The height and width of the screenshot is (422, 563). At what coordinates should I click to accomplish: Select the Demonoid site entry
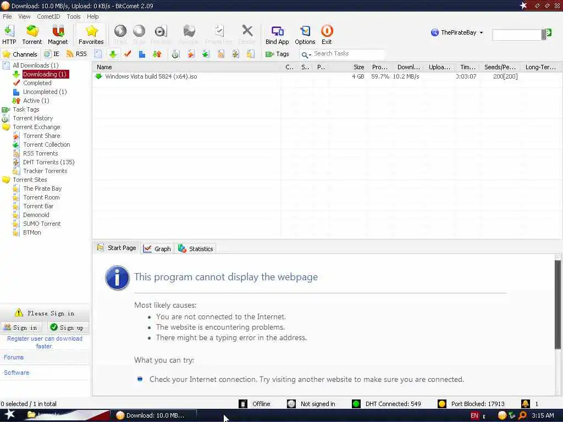click(x=36, y=215)
